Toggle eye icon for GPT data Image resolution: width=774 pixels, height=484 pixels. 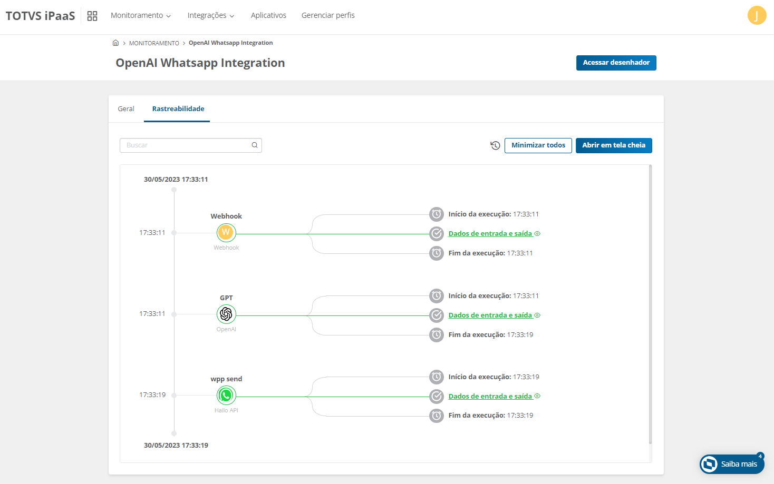pyautogui.click(x=537, y=315)
